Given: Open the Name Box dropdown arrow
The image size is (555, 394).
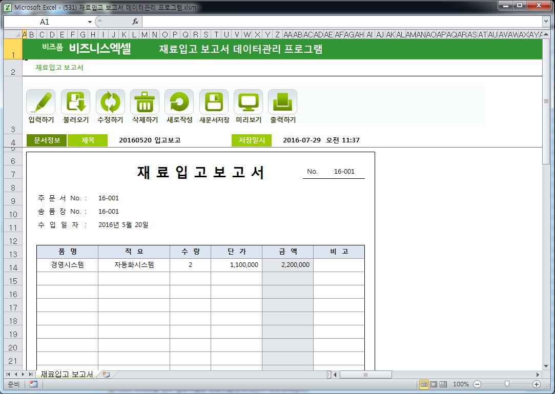Looking at the screenshot, I should [90, 22].
